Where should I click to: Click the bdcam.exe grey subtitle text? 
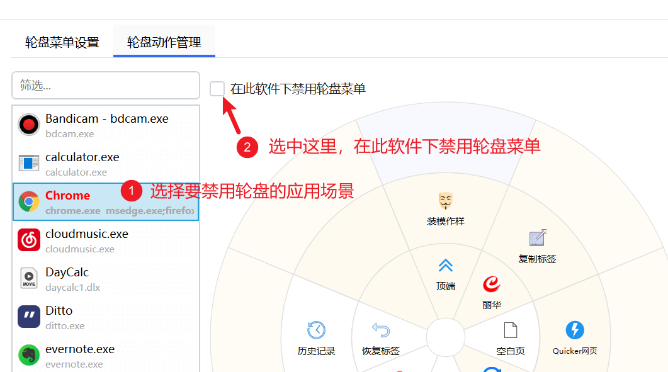pyautogui.click(x=70, y=134)
